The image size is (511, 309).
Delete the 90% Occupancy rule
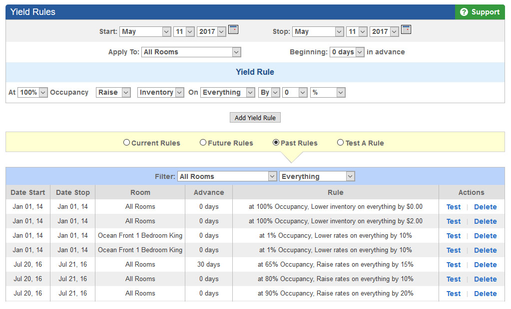[x=485, y=294]
